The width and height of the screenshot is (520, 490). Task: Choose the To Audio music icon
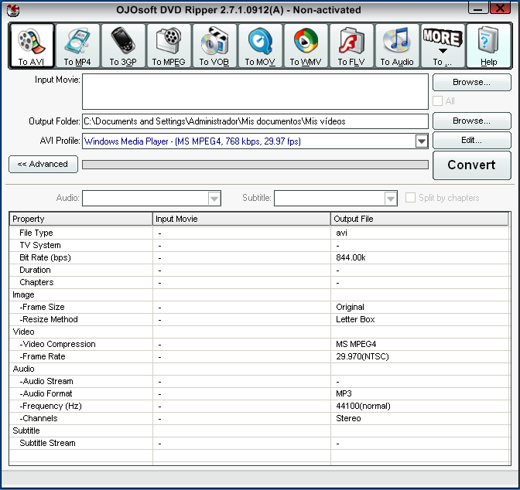coord(397,46)
